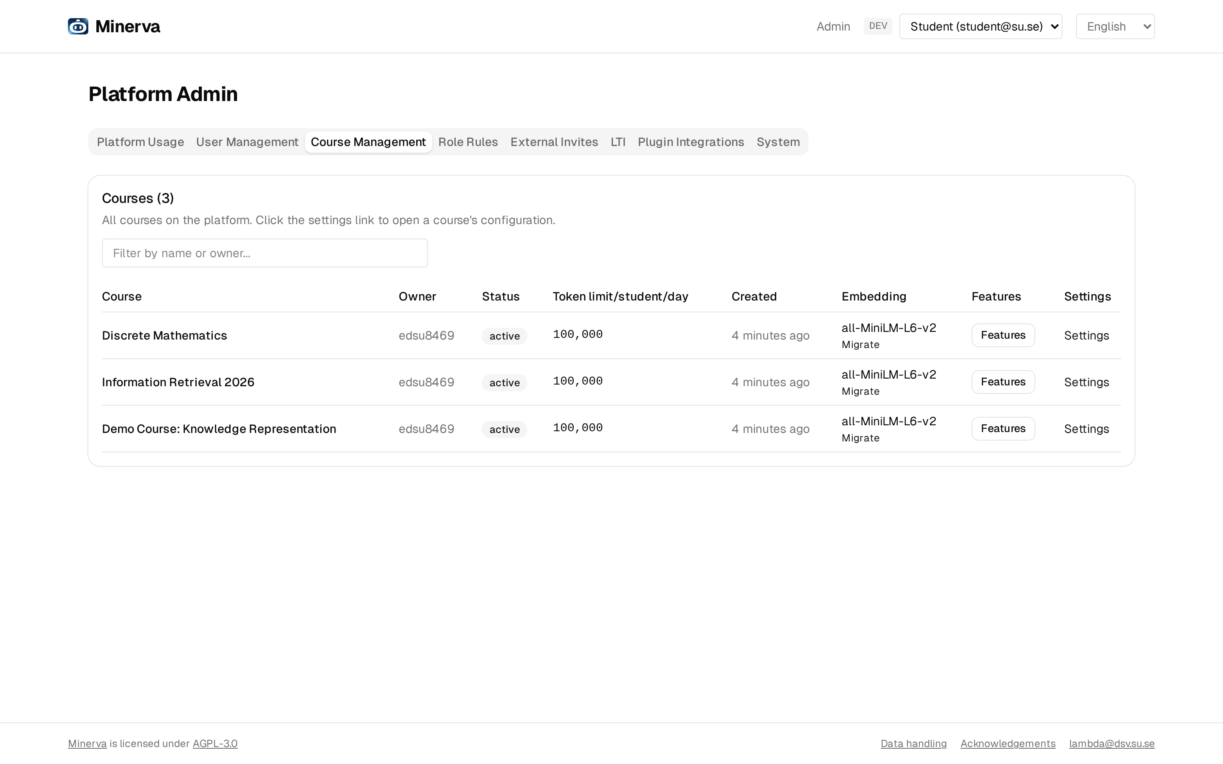Click the active badge for Discrete Mathematics
The width and height of the screenshot is (1223, 764).
pos(504,336)
